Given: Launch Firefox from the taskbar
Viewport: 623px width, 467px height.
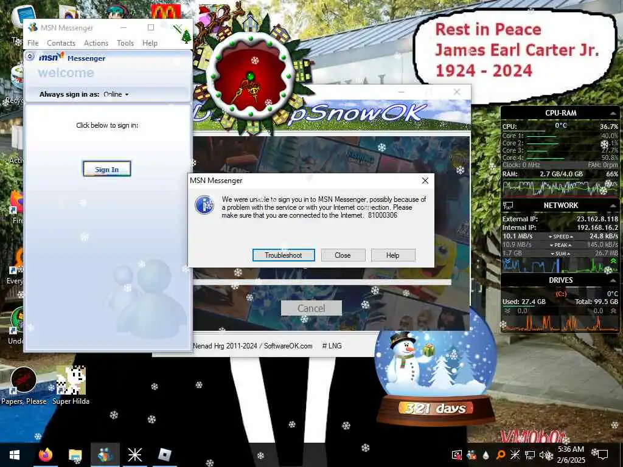Looking at the screenshot, I should coord(46,455).
